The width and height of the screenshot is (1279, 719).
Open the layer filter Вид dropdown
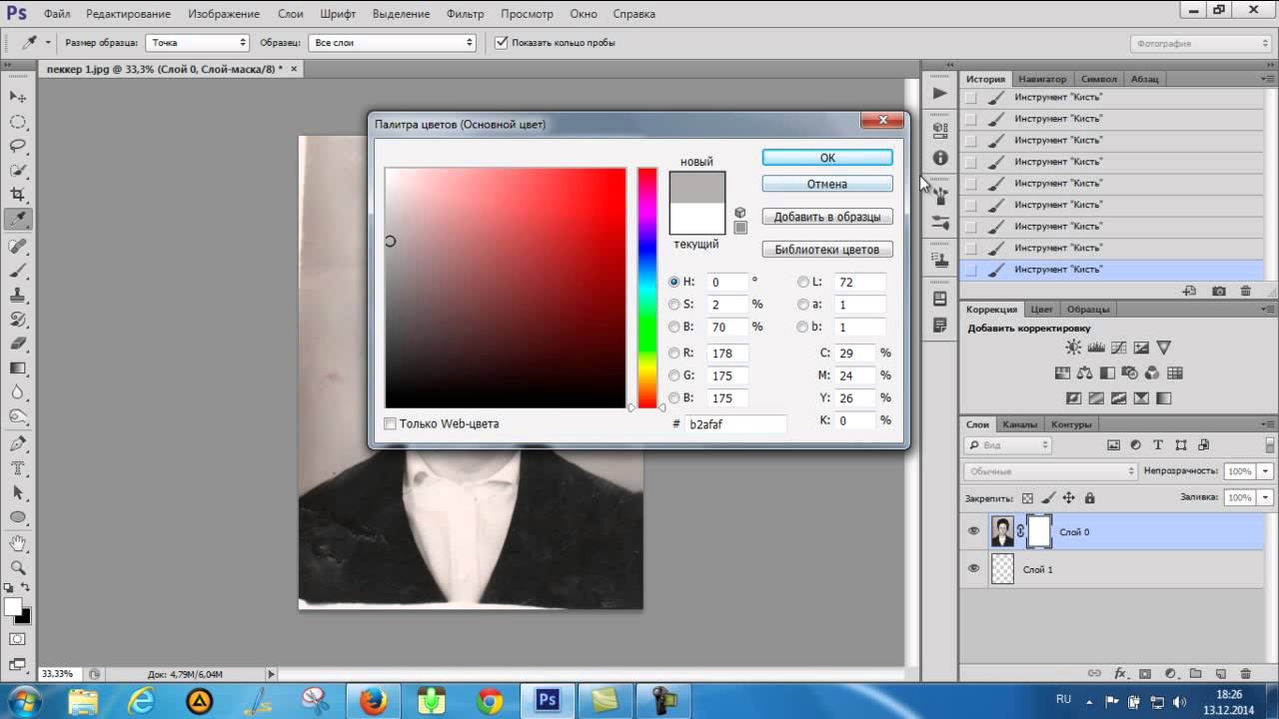[x=1008, y=445]
